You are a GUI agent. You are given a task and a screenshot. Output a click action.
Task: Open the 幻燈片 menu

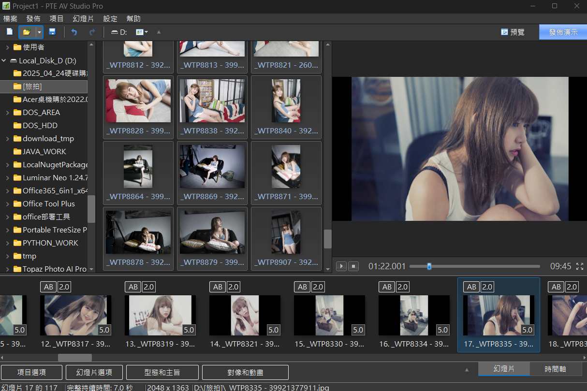pos(84,18)
